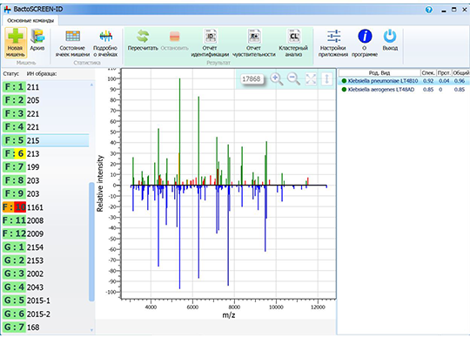
Task: Select sample row F : 8 203
Action: click(x=45, y=180)
